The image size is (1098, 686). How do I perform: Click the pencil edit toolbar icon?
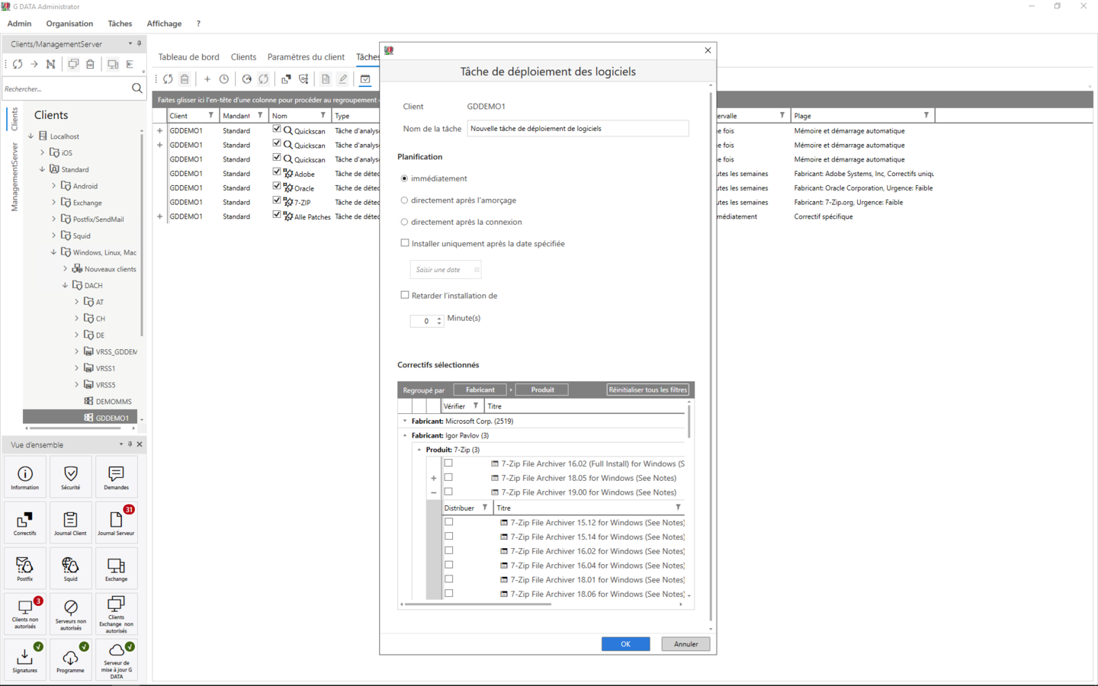tap(343, 79)
